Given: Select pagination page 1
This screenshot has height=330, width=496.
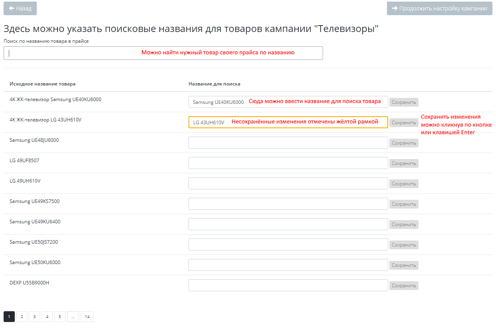Looking at the screenshot, I should (9, 317).
